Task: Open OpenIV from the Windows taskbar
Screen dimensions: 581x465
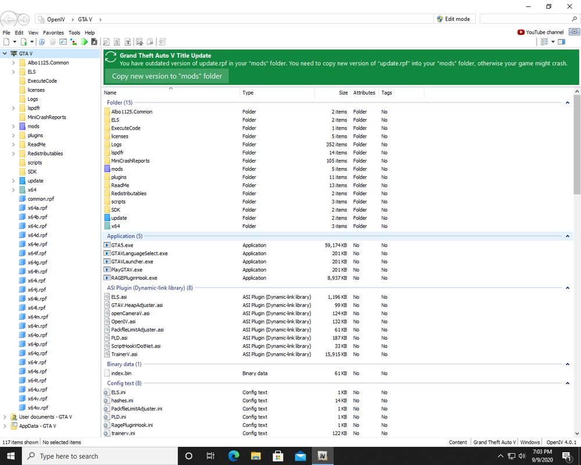Action: [x=322, y=456]
